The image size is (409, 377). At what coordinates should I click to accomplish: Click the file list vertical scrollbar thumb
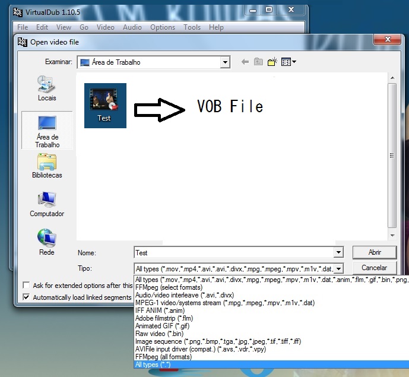[392, 156]
